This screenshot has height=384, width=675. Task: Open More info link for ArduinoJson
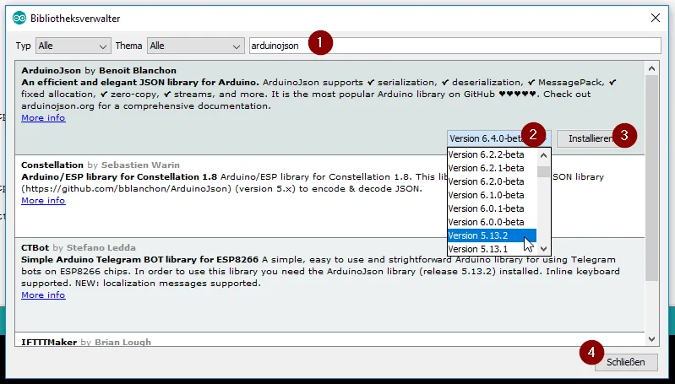(43, 118)
